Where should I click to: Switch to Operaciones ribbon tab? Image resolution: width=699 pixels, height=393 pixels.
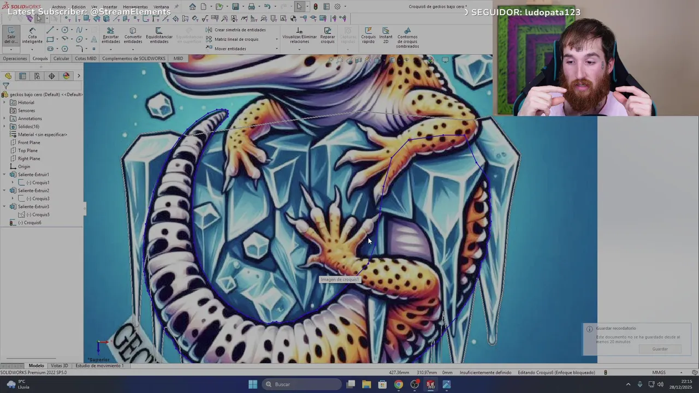click(15, 58)
